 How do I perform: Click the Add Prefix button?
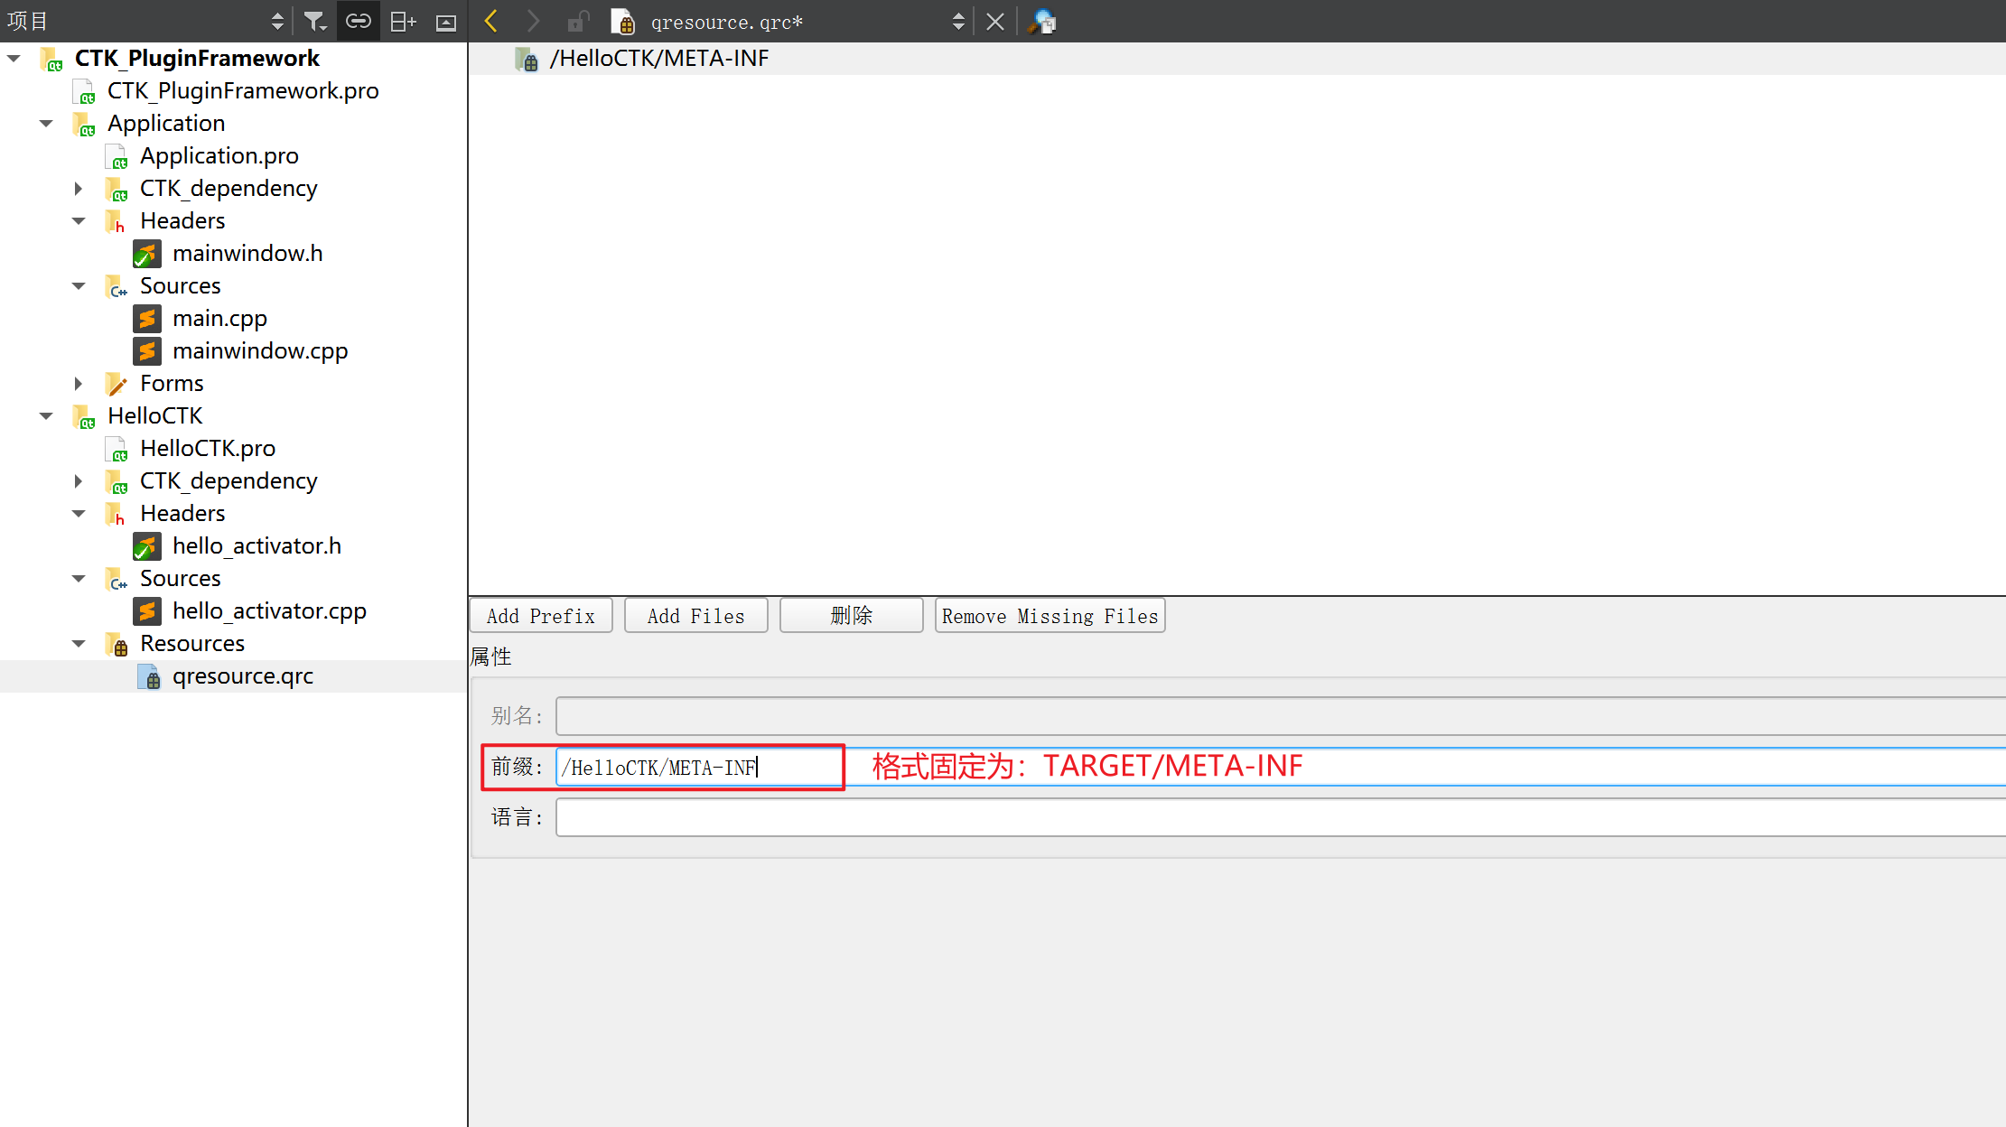pos(540,616)
